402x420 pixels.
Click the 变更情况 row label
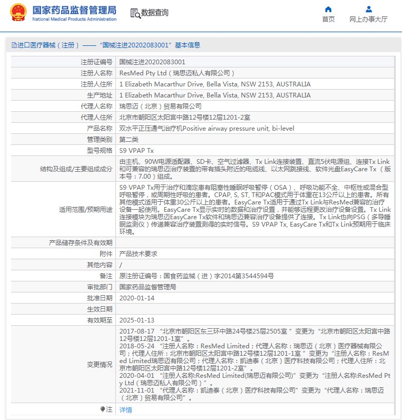coord(100,364)
